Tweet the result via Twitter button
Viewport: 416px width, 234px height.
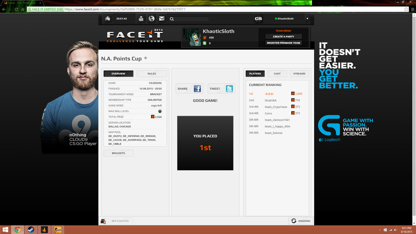[x=221, y=88]
